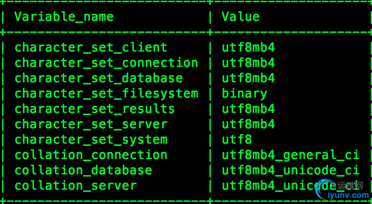Click the Value column header
Image resolution: width=372 pixels, height=204 pixels.
[x=240, y=16]
